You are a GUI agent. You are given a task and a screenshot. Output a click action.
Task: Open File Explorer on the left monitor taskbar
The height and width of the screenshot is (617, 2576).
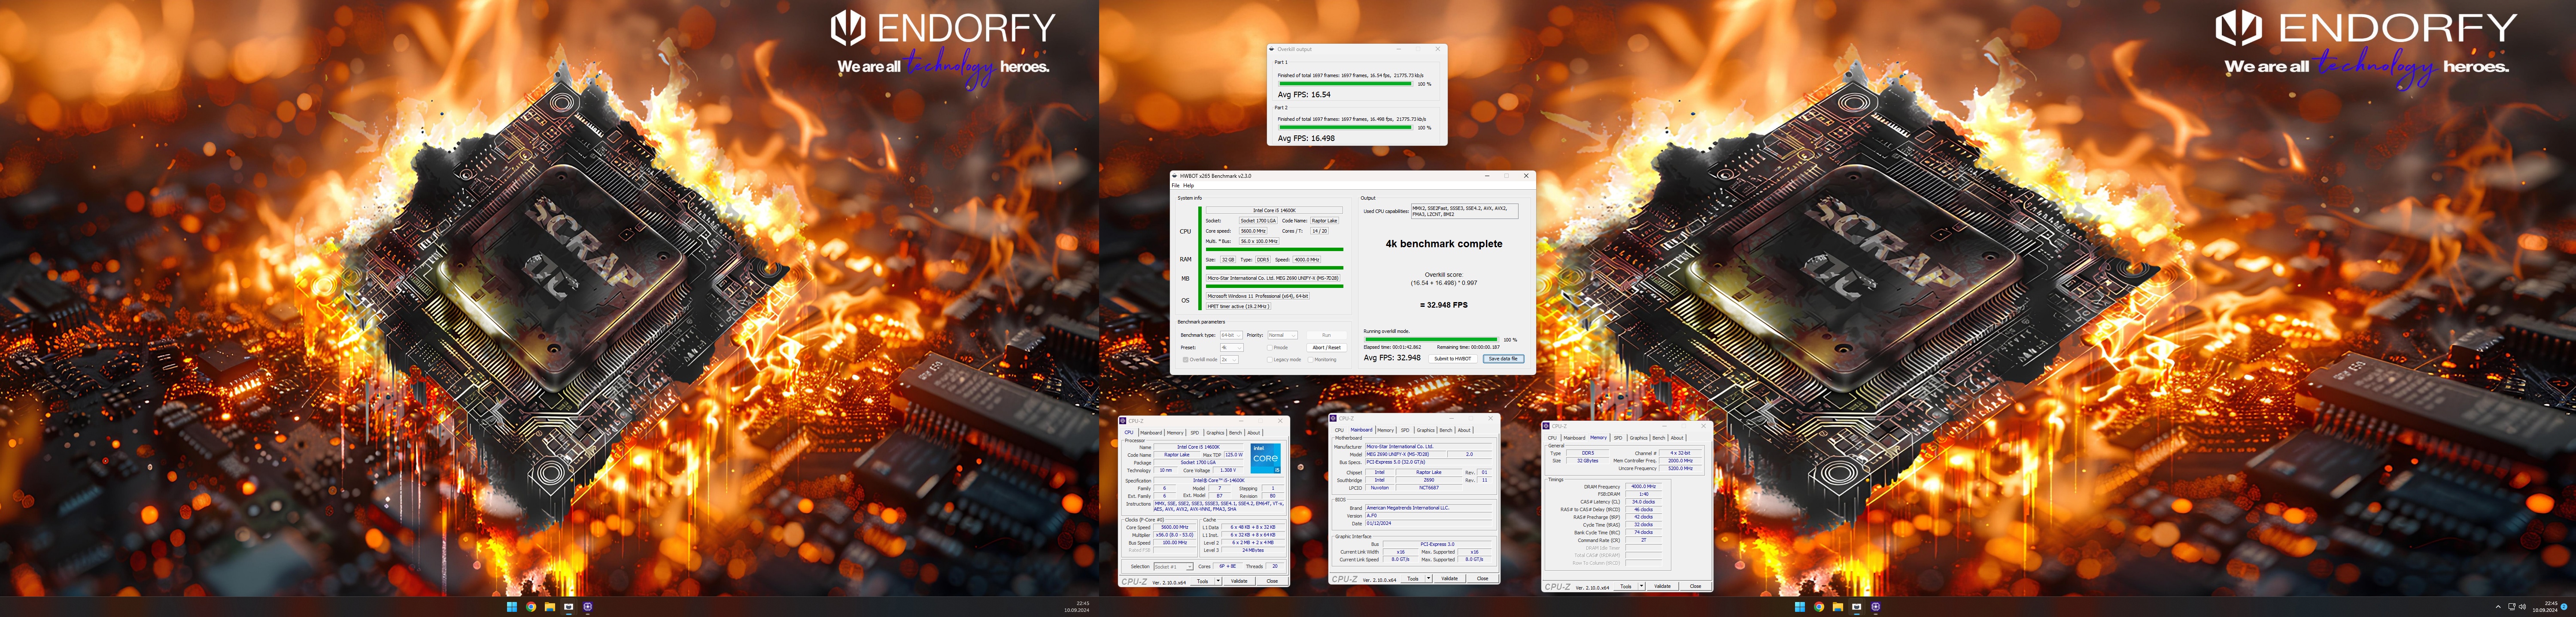550,607
